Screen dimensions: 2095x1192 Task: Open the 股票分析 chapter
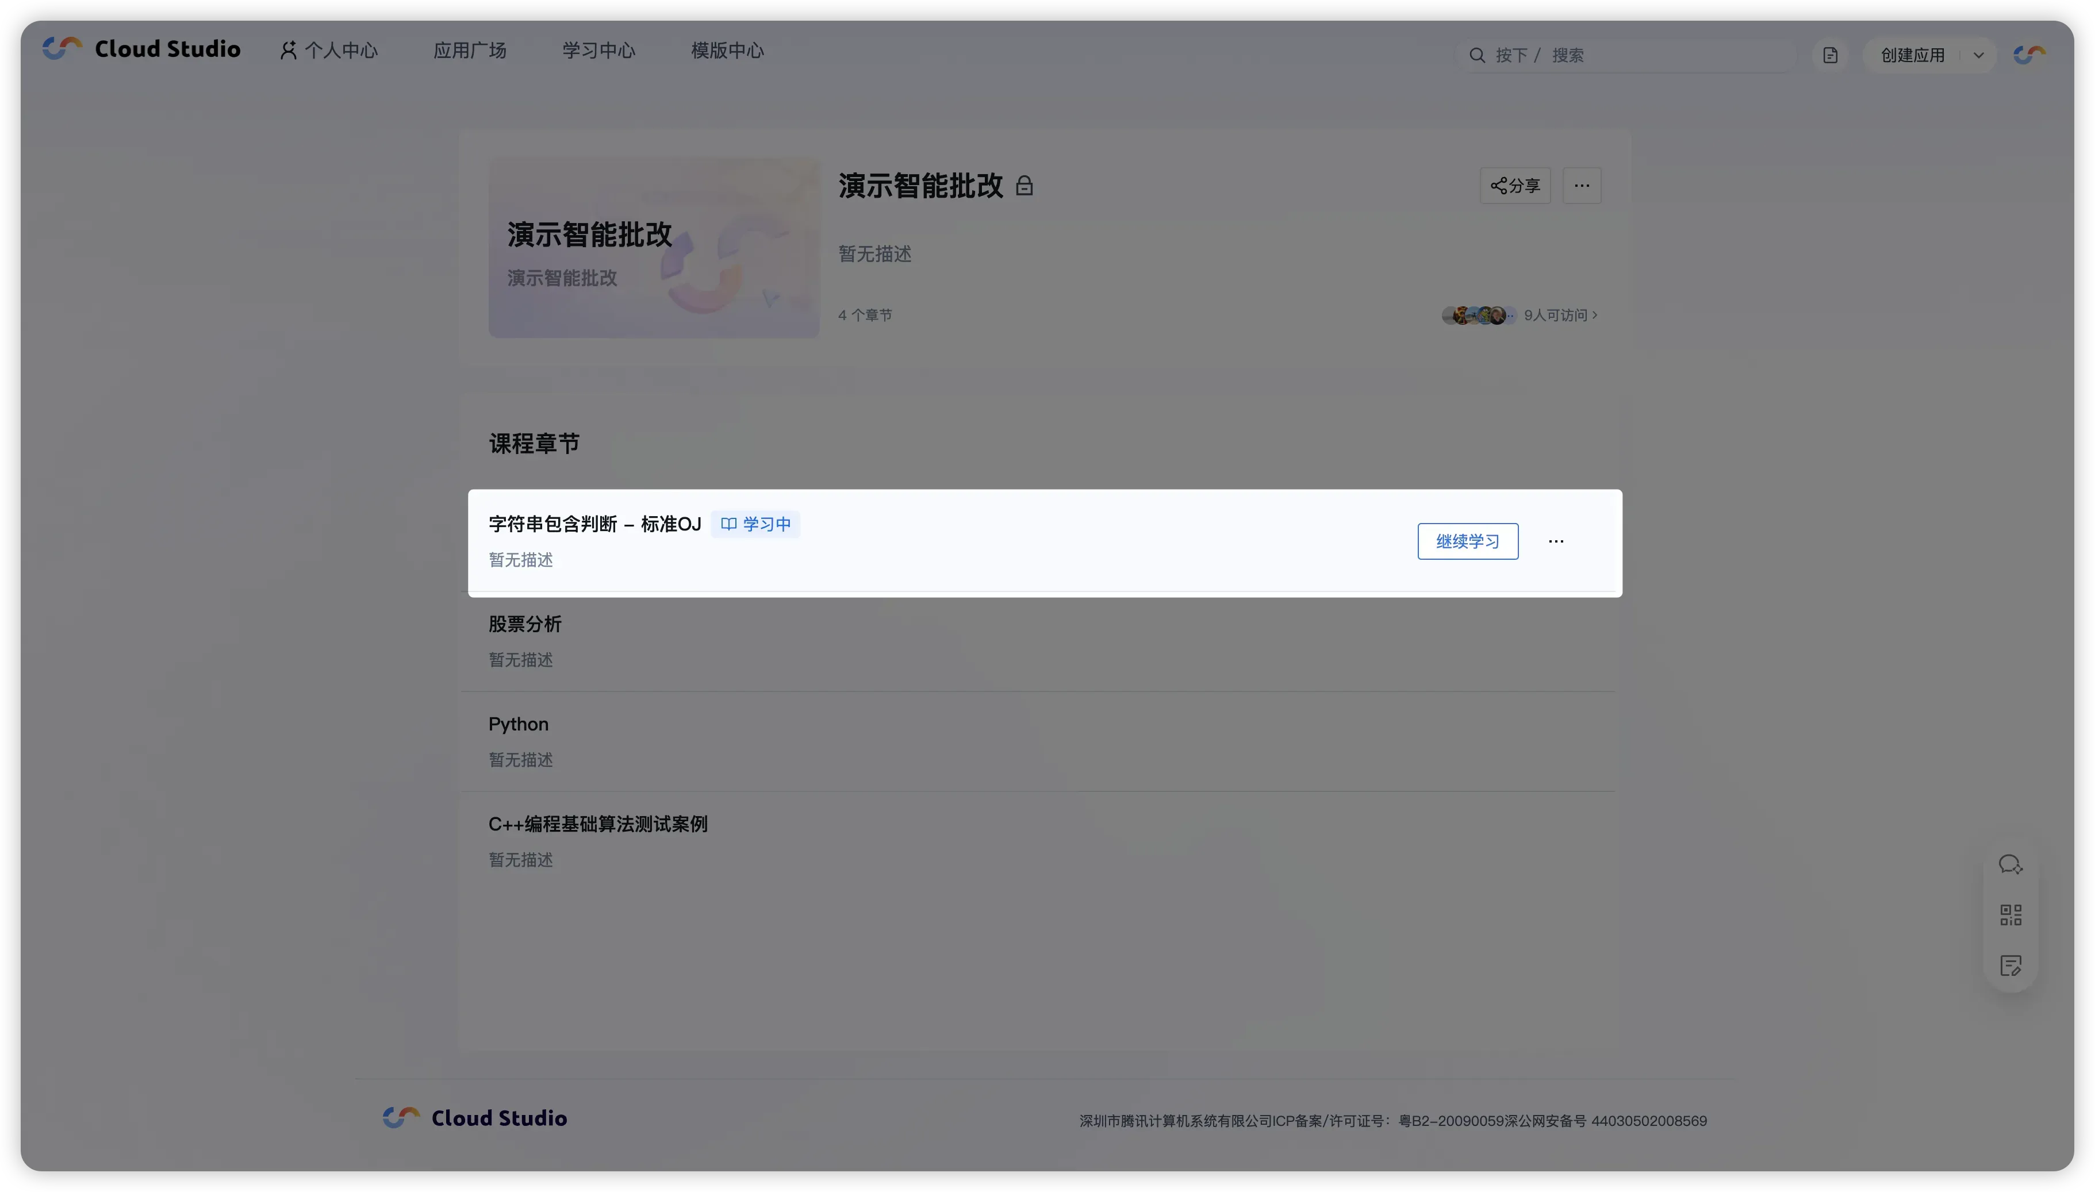(525, 625)
